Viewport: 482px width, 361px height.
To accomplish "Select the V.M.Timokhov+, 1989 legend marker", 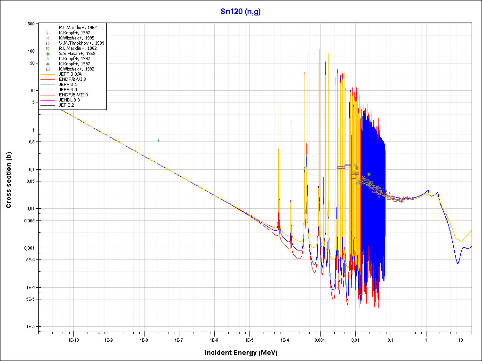I will 48,43.
